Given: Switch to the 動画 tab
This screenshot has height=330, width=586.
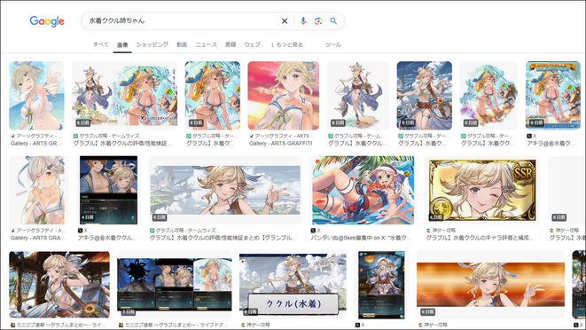Looking at the screenshot, I should pos(182,44).
